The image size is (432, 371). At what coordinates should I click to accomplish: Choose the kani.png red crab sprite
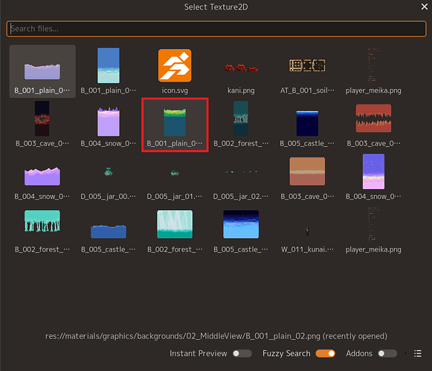241,71
